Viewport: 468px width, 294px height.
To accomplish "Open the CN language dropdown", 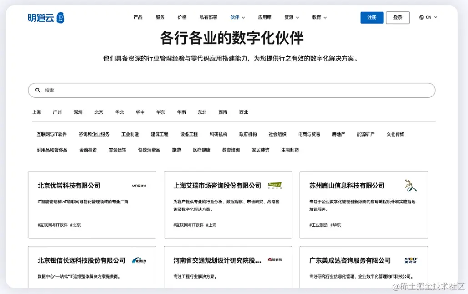I will pyautogui.click(x=428, y=17).
